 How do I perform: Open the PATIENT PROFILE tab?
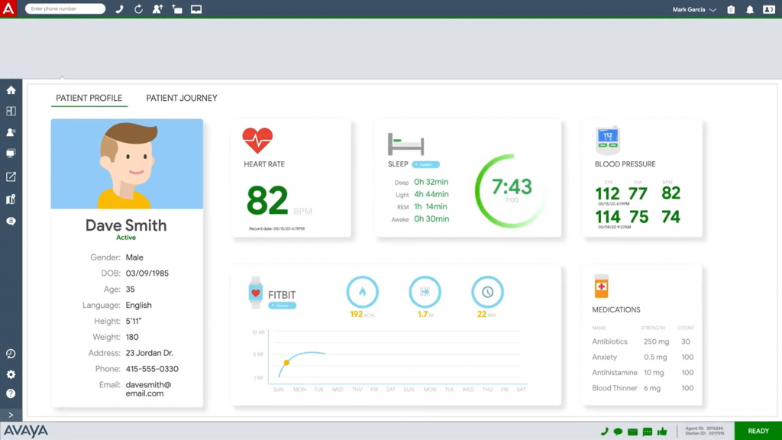tap(89, 98)
